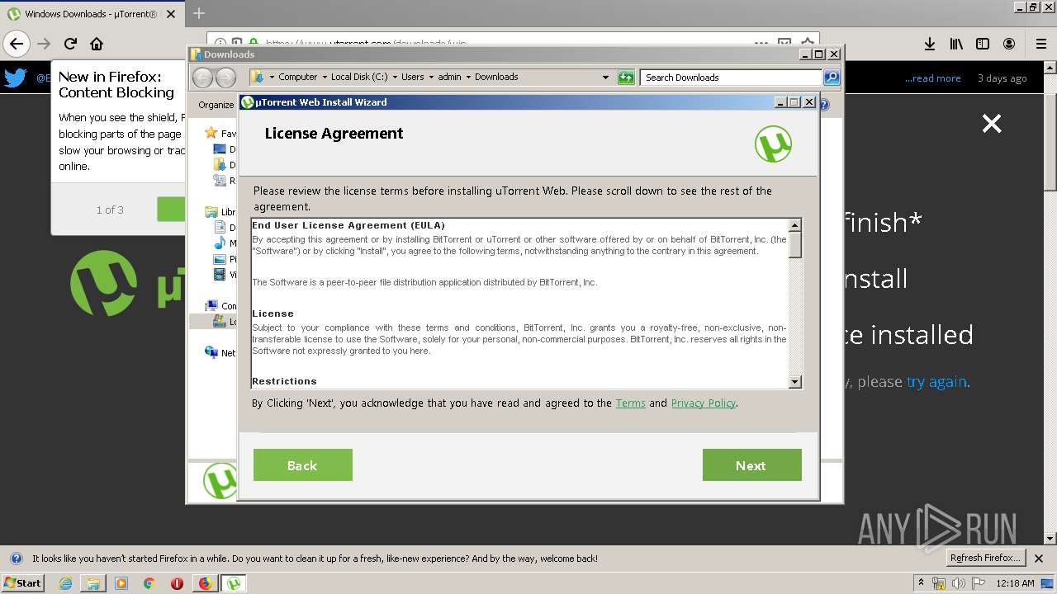Click Firefox back navigation arrow
This screenshot has width=1057, height=594.
click(17, 44)
